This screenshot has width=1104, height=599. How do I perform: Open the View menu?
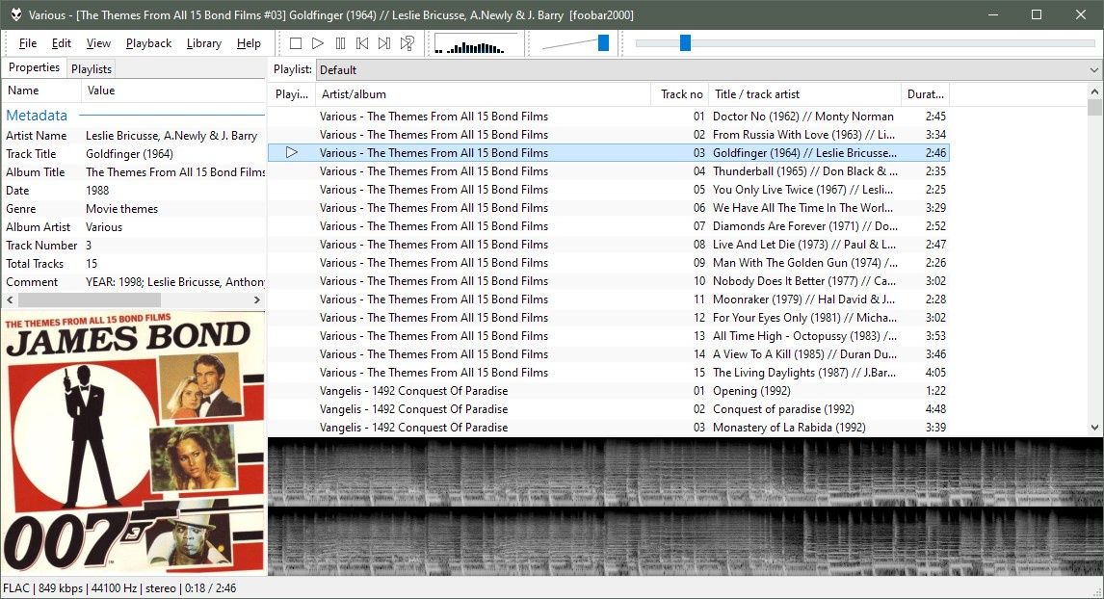[x=98, y=43]
